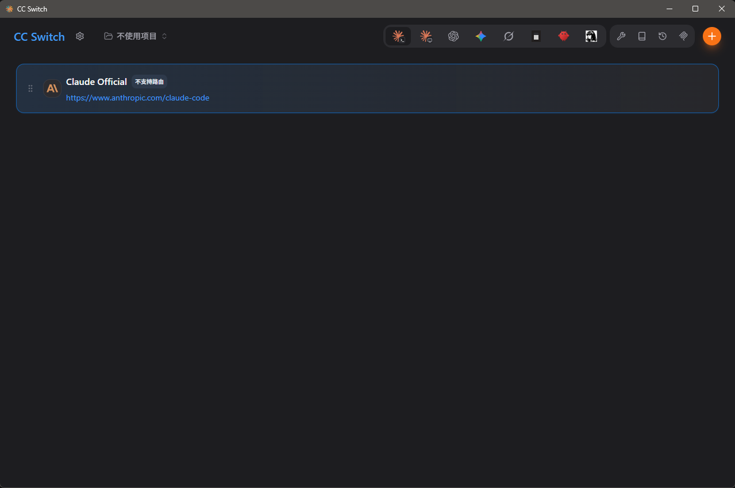Select the Claude Official provider name
Screen dimensions: 735x488
point(97,82)
